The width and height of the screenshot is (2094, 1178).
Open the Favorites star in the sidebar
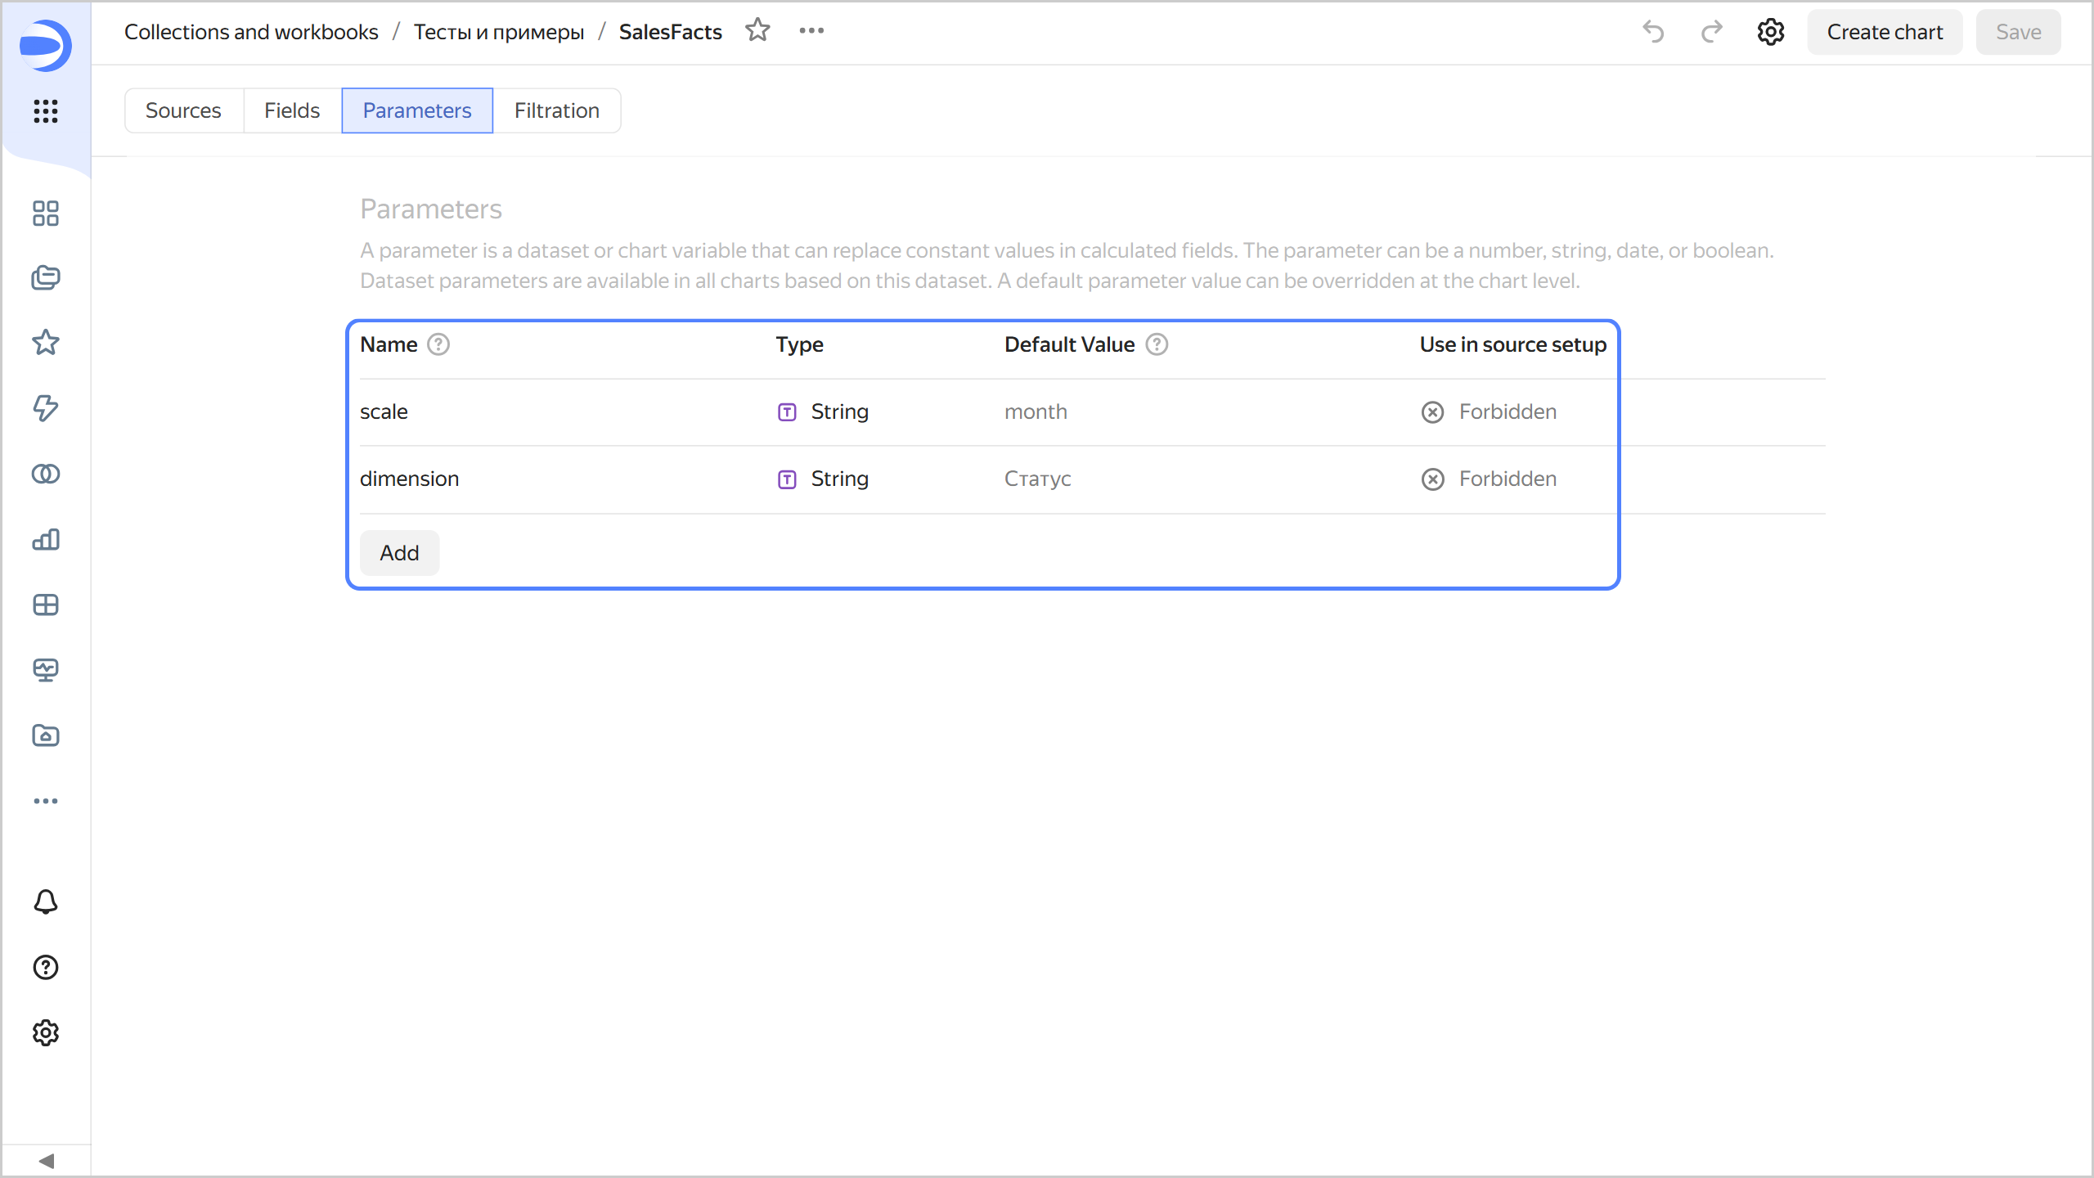[46, 342]
